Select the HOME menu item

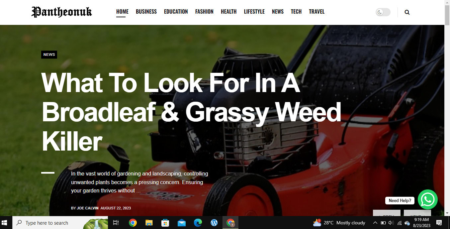pyautogui.click(x=122, y=12)
